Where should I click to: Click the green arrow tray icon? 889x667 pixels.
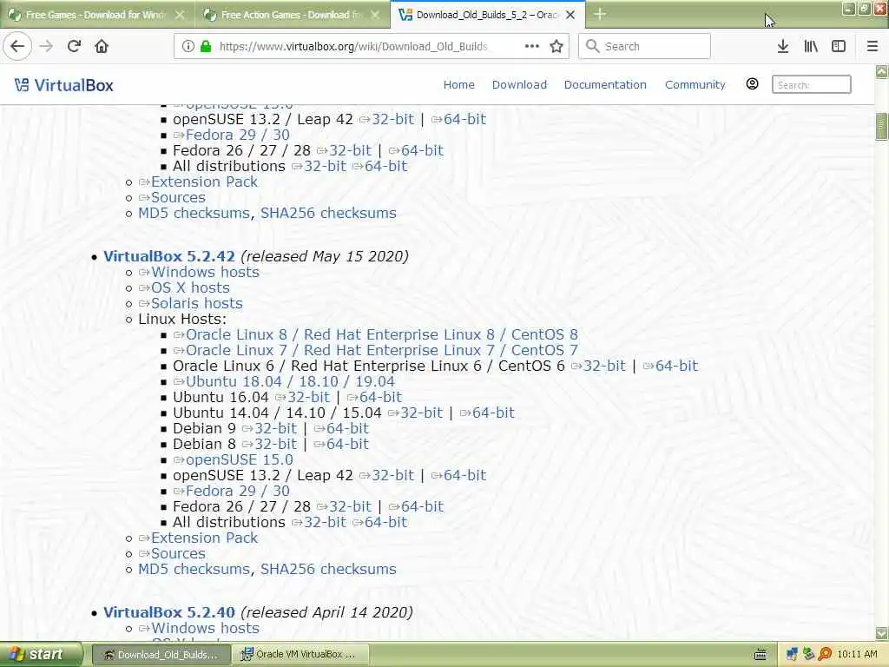tap(808, 654)
